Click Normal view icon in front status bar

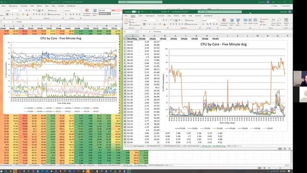pos(280,148)
